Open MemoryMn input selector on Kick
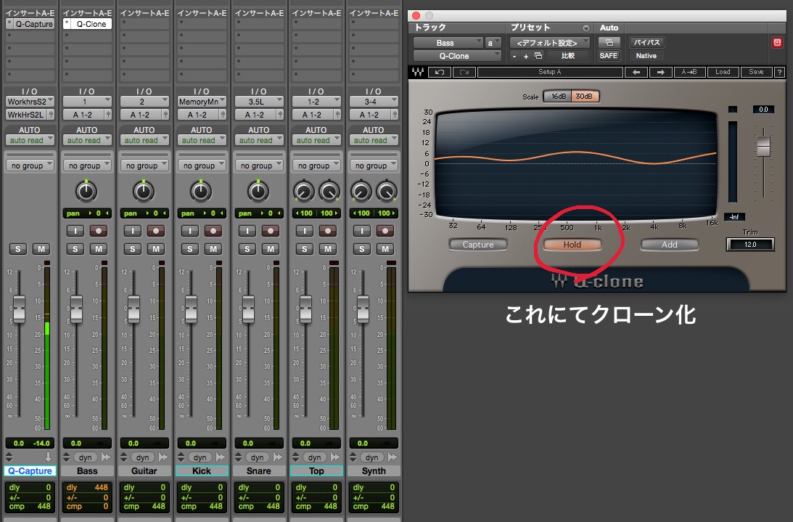Screen dimensions: 793x522 [202, 101]
